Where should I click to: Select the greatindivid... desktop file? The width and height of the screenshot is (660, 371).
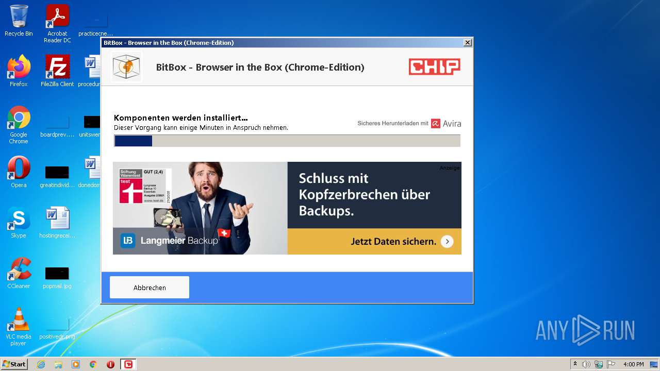(x=57, y=176)
